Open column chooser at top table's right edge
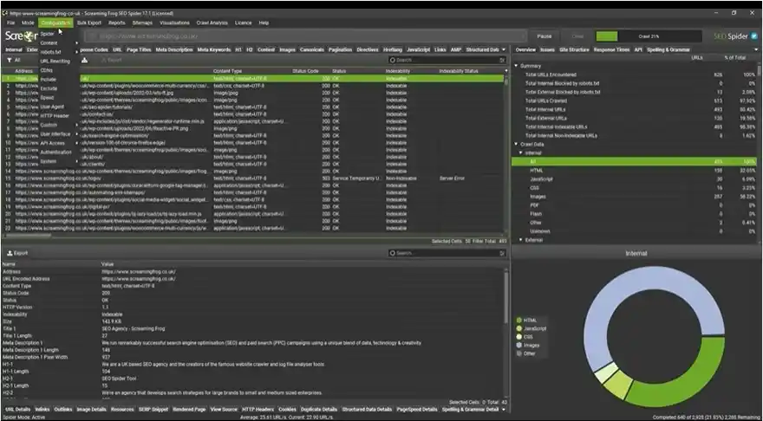The height and width of the screenshot is (421, 763). (506, 71)
